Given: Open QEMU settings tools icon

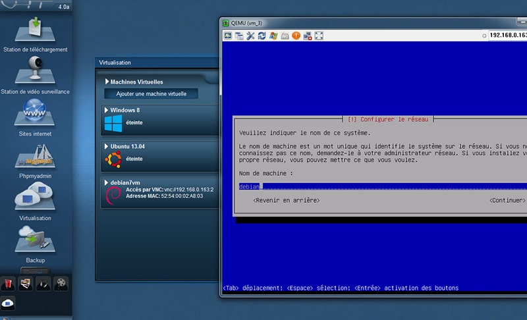Looking at the screenshot, I should (x=251, y=36).
